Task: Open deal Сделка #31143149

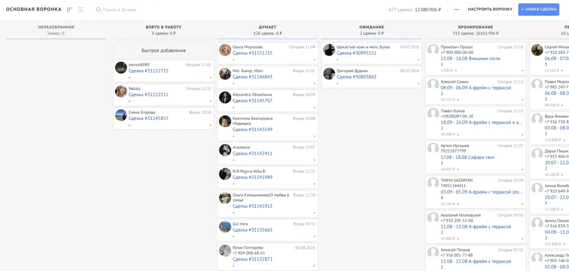Action: tap(253, 129)
